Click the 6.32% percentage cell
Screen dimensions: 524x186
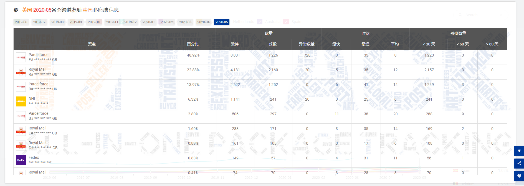193,99
